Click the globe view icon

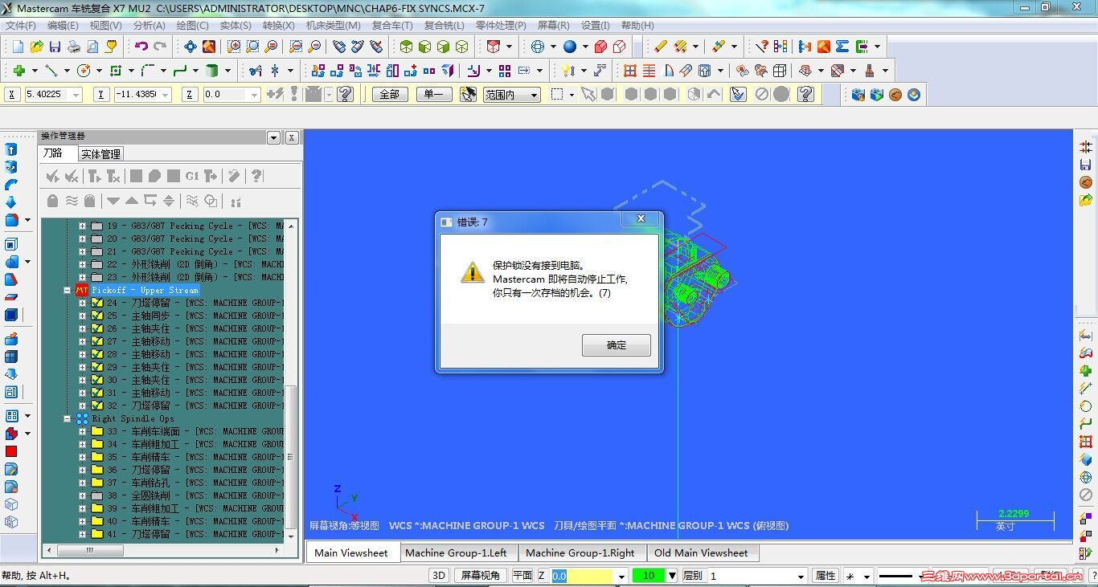(x=538, y=47)
